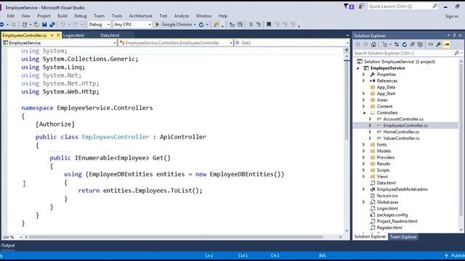The width and height of the screenshot is (465, 261).
Task: Open the Google Chrome browser dropdown arrow
Action: (x=195, y=25)
